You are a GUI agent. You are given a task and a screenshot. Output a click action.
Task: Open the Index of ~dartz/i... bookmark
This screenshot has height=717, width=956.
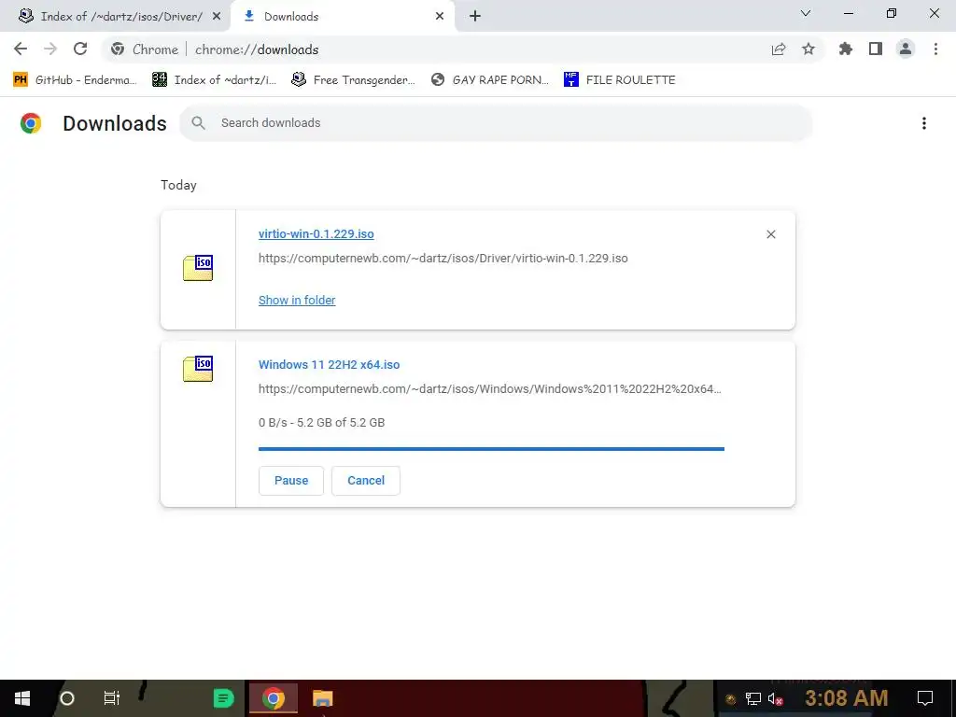214,80
